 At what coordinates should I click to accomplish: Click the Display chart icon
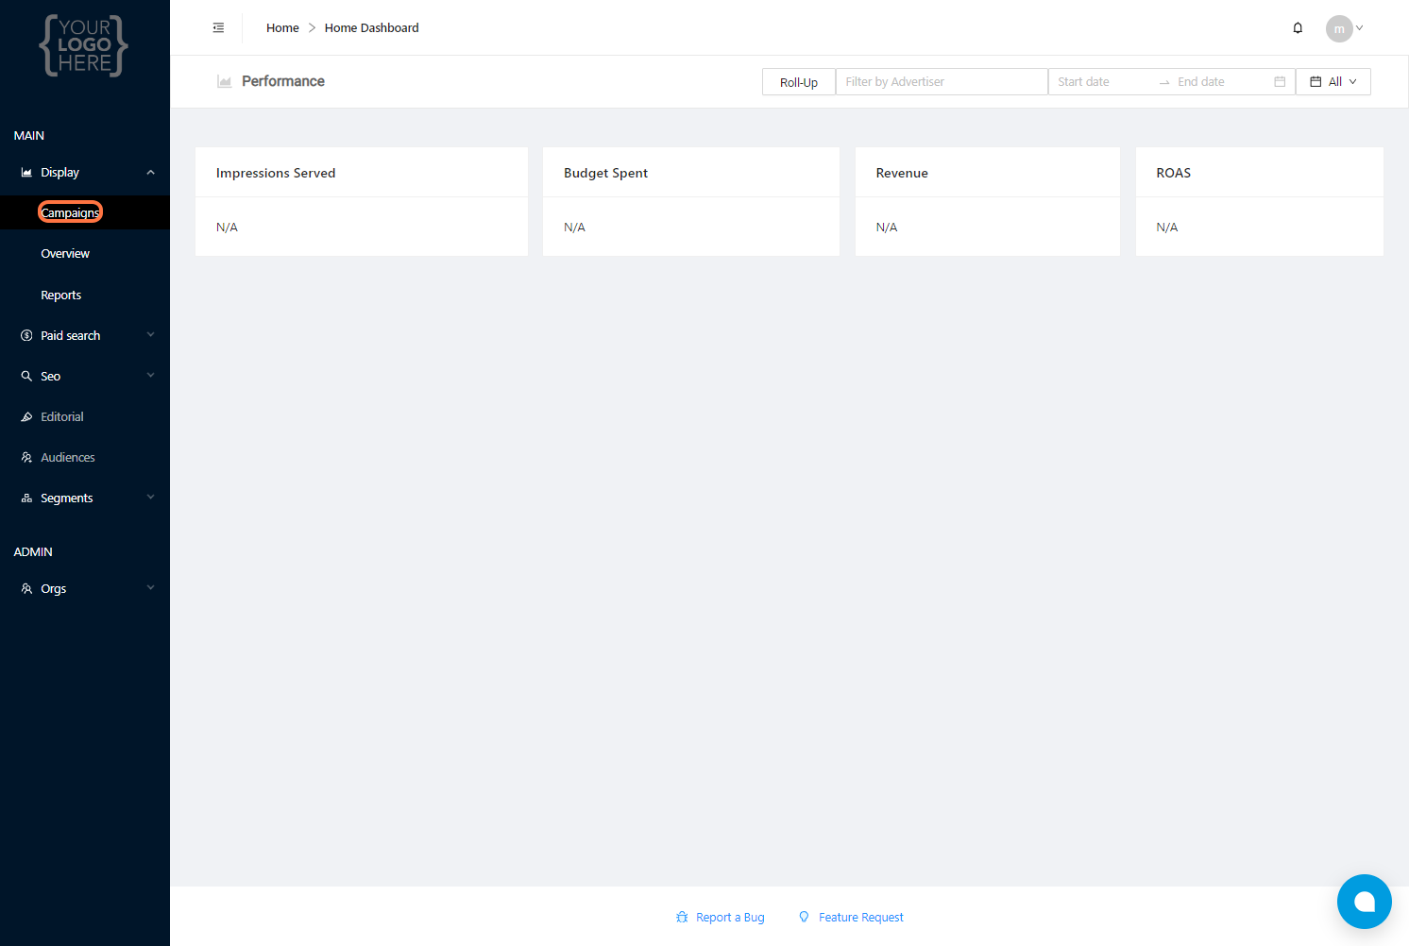click(x=26, y=173)
